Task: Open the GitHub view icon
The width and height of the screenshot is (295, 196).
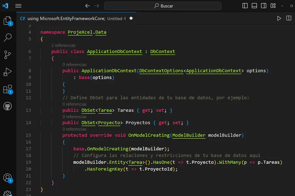Action: 8,106
